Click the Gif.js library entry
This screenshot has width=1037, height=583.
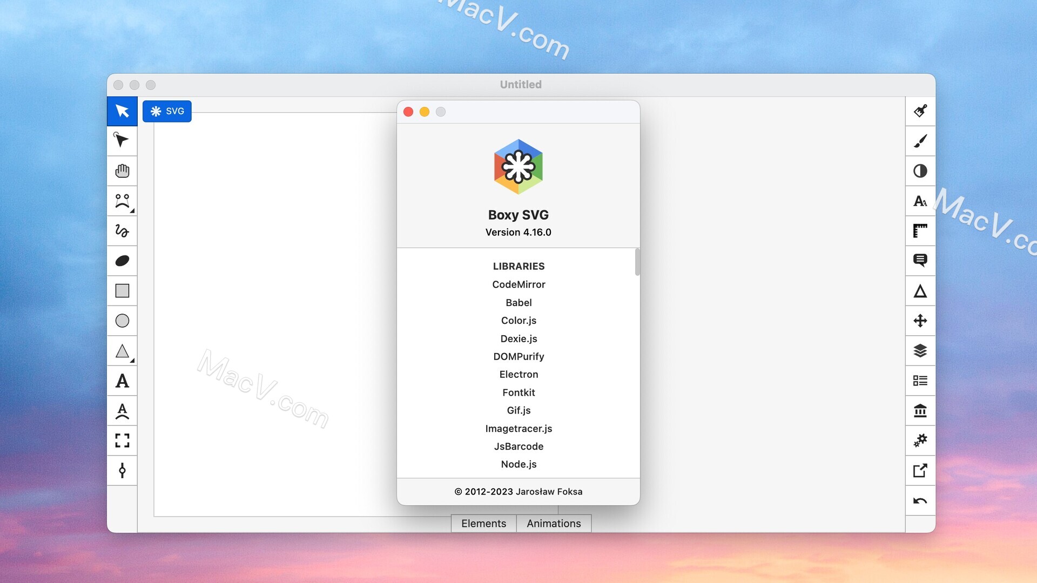(x=518, y=411)
